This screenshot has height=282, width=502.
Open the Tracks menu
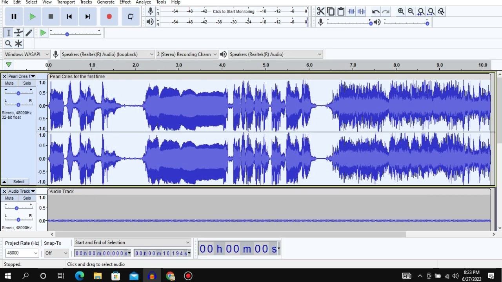(86, 2)
